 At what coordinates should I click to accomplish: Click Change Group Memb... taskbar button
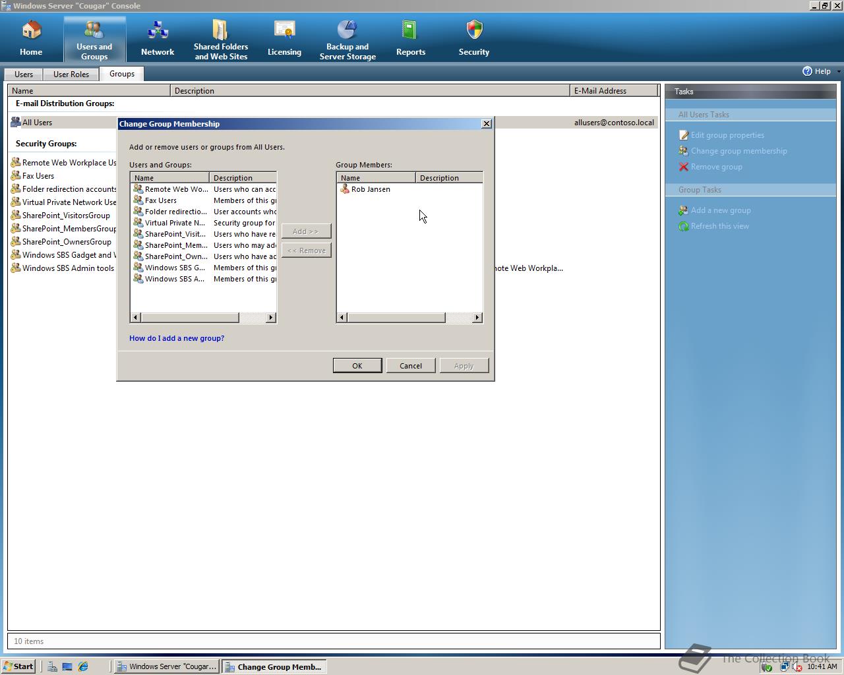[x=274, y=666]
